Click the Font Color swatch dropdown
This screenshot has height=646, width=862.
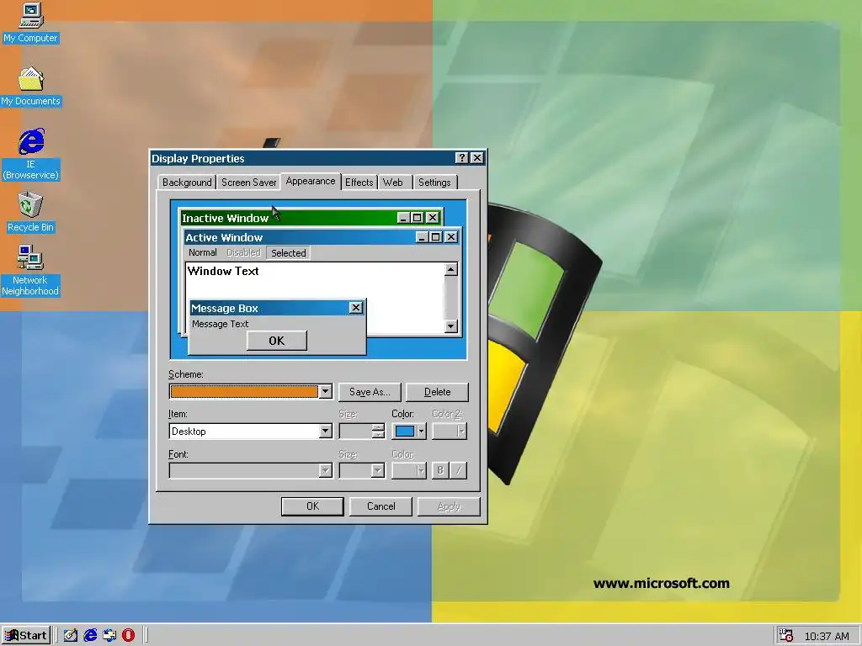[409, 471]
